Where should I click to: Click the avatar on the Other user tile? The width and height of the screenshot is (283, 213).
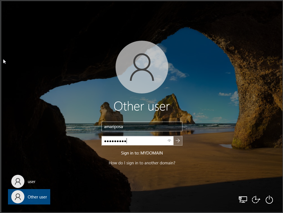point(18,197)
